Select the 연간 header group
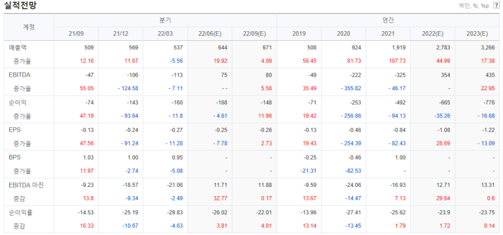This screenshot has height=235, width=503. pos(388,20)
